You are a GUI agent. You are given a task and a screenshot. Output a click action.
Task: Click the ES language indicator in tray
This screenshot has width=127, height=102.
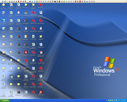click(x=107, y=100)
